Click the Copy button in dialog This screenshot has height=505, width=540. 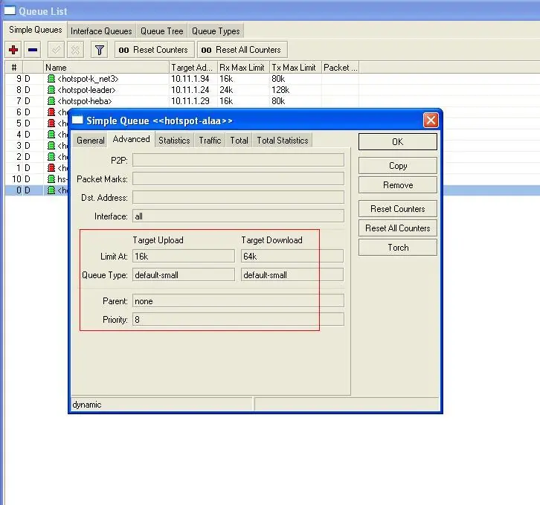(x=398, y=166)
